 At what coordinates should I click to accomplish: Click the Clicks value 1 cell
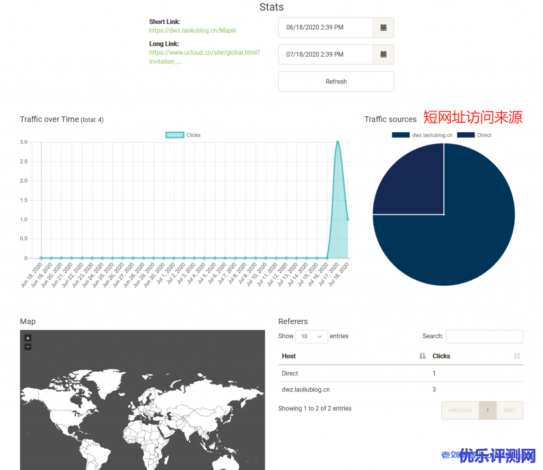434,373
